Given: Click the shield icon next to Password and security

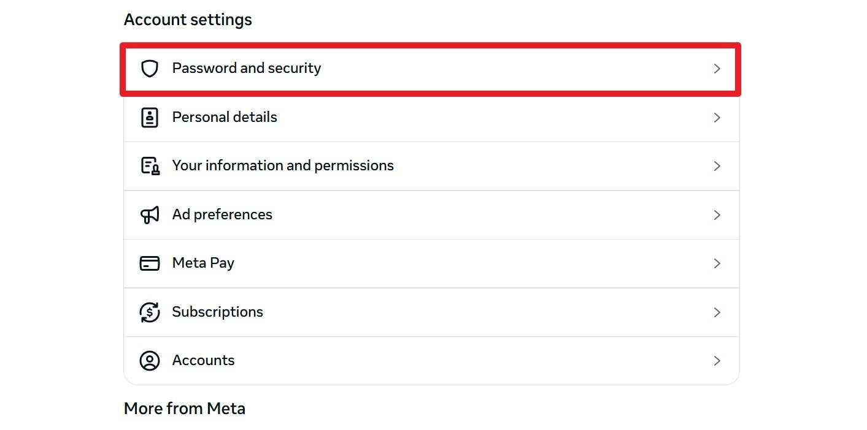Looking at the screenshot, I should tap(150, 68).
